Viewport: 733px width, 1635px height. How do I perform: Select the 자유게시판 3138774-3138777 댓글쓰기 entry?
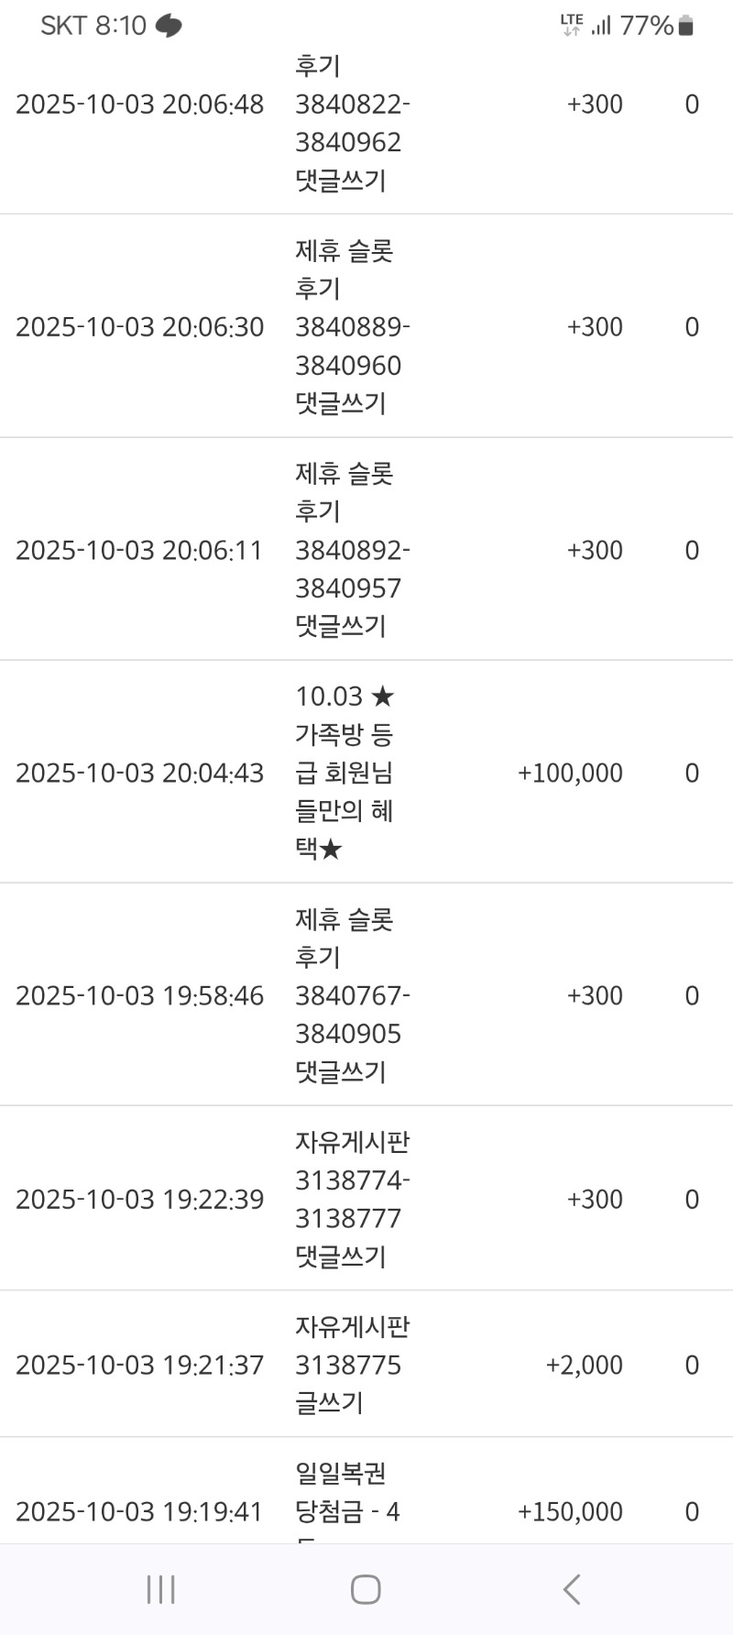pyautogui.click(x=352, y=1199)
